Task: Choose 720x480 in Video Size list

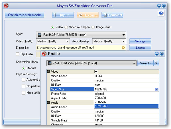Action: click(x=126, y=98)
